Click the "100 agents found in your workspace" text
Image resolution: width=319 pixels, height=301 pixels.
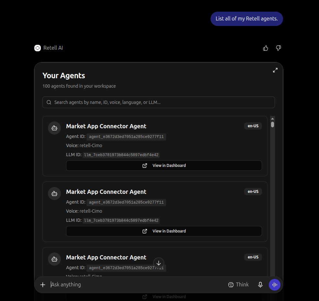[79, 86]
